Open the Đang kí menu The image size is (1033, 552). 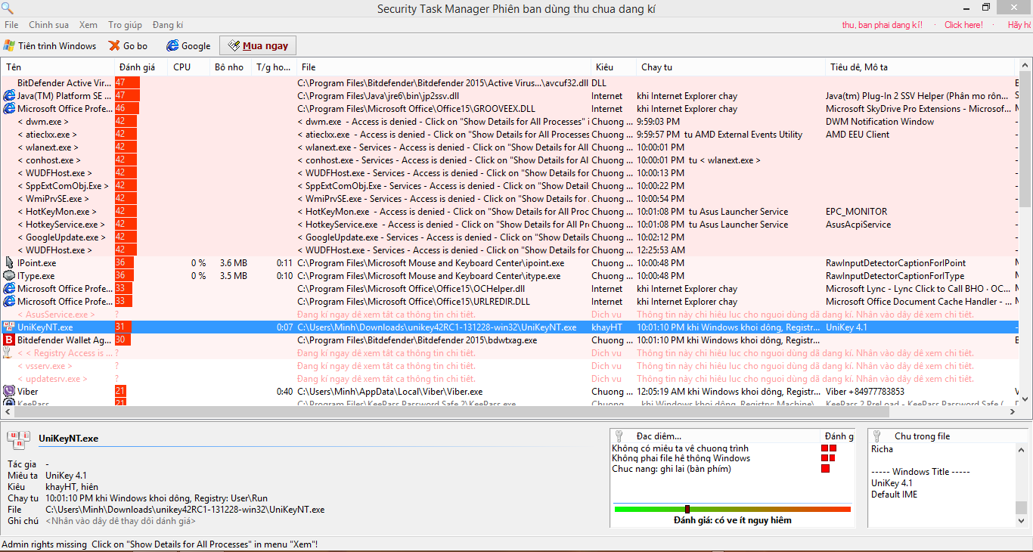tap(168, 25)
